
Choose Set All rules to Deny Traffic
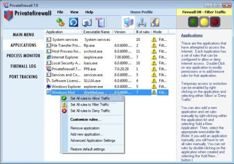click(x=92, y=111)
